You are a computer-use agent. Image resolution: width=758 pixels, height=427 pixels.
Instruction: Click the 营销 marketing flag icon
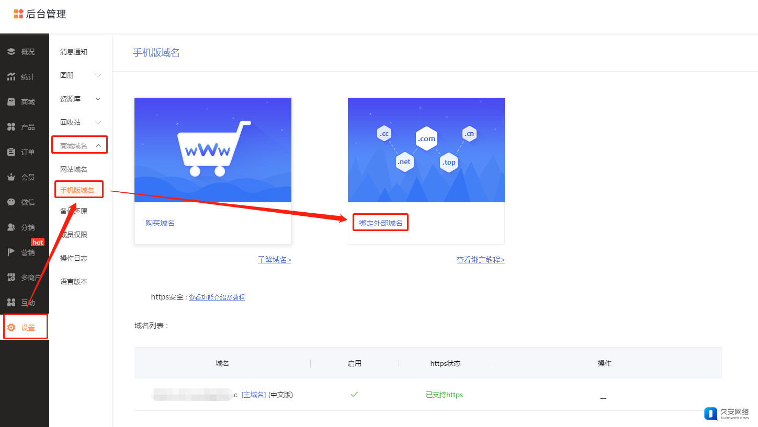click(x=11, y=252)
